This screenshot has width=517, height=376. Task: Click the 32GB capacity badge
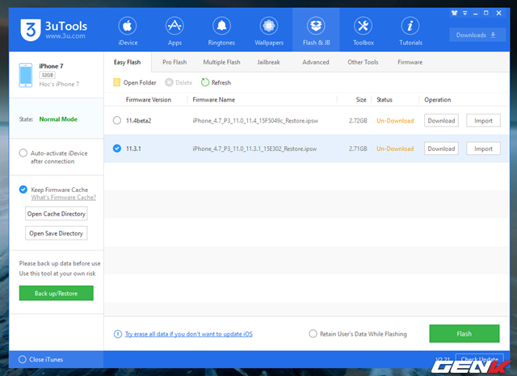coord(47,75)
